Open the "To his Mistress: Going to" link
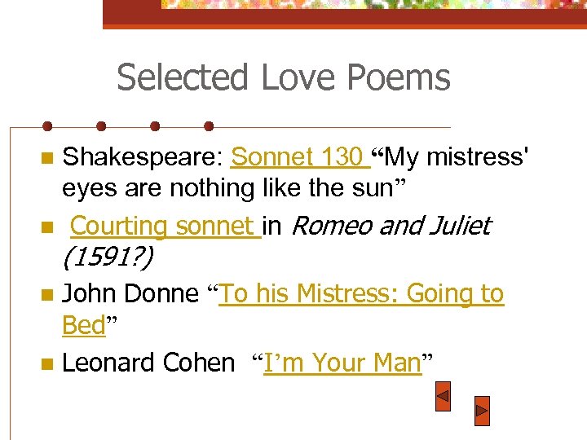This screenshot has width=587, height=440. tap(362, 293)
